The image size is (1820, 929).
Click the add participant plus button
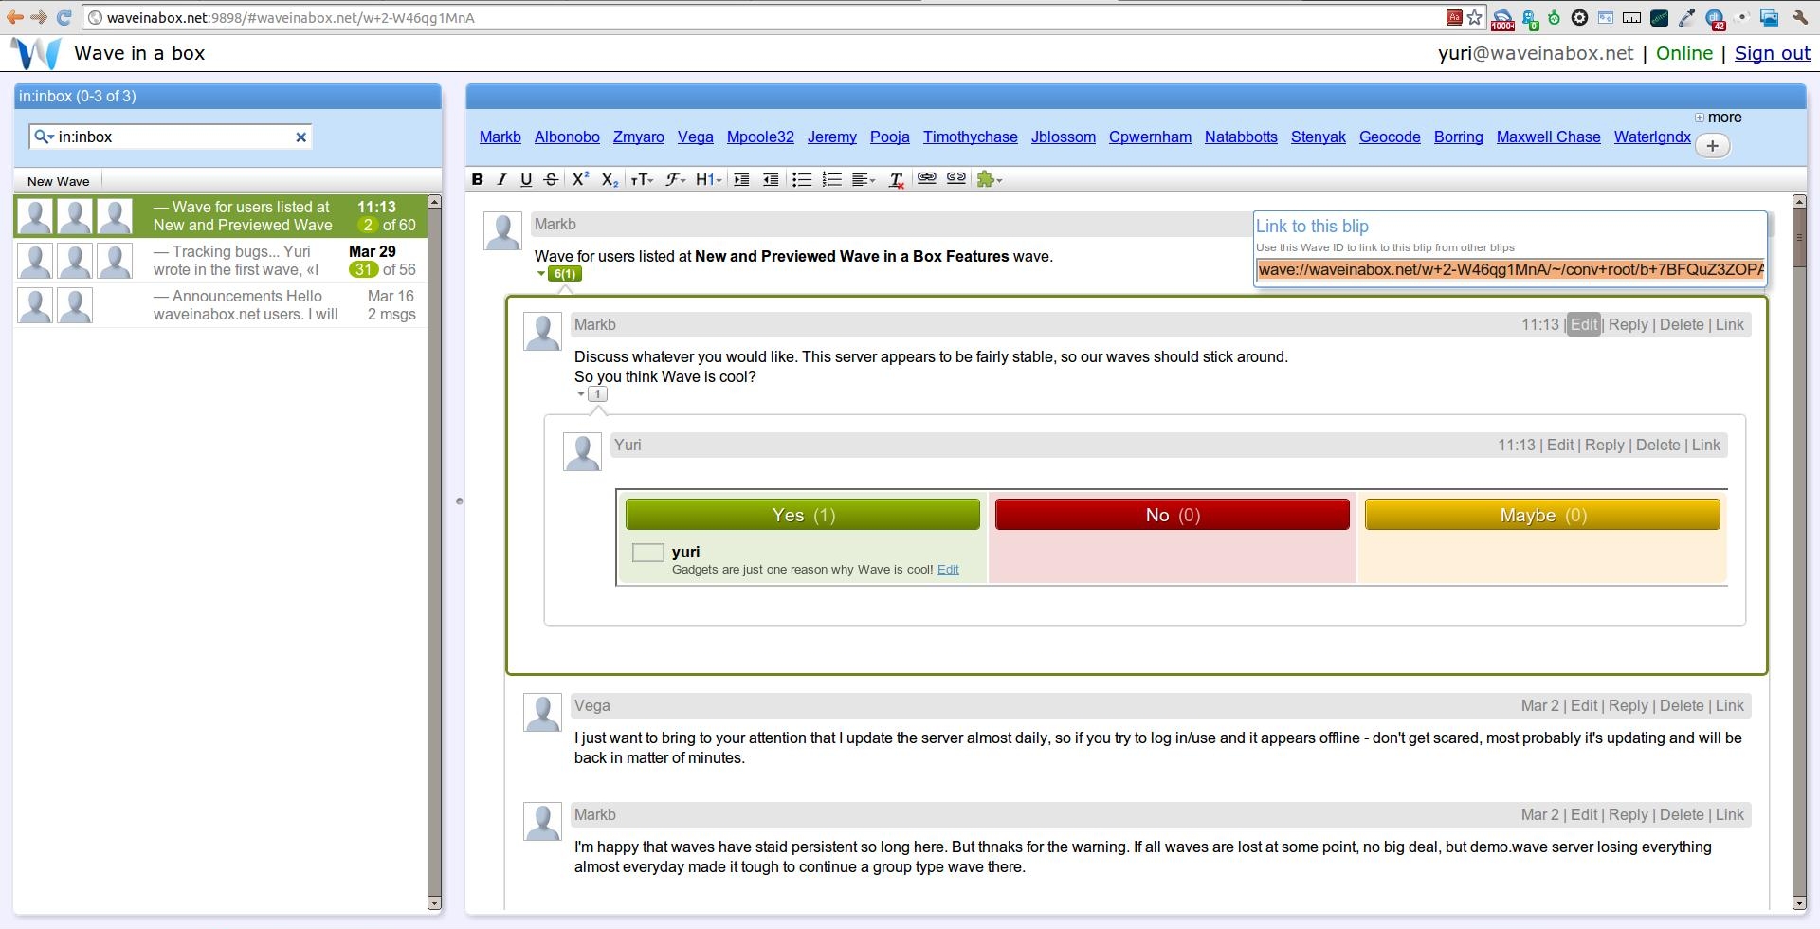(x=1712, y=146)
